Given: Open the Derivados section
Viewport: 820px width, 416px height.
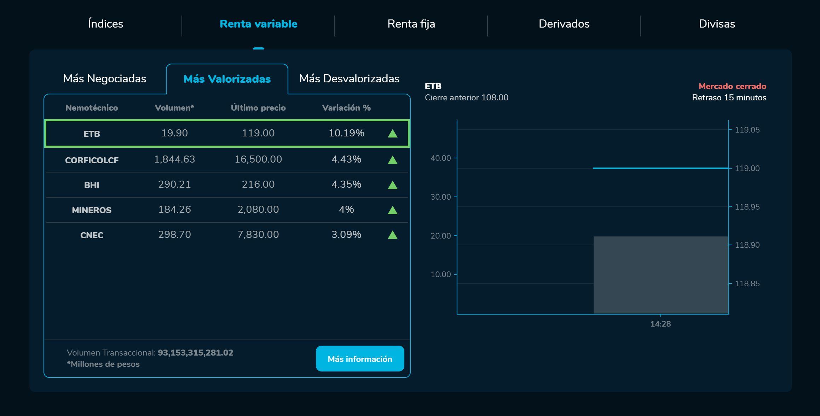Looking at the screenshot, I should pyautogui.click(x=564, y=24).
